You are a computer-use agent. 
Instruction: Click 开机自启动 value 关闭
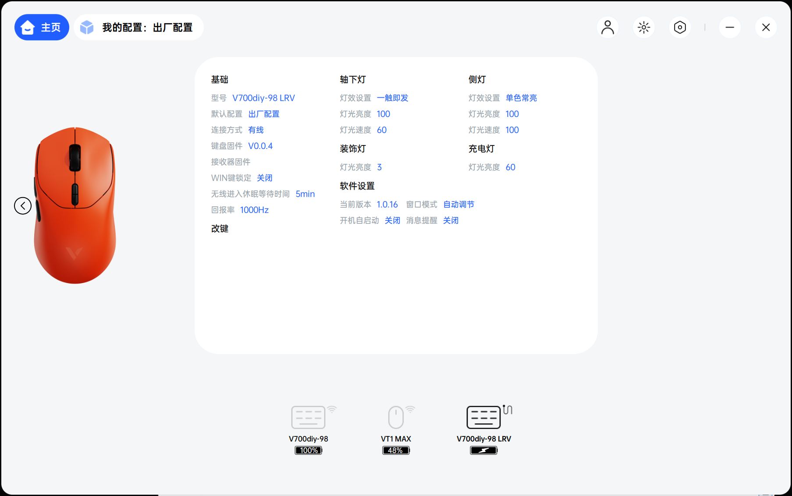[x=393, y=220]
